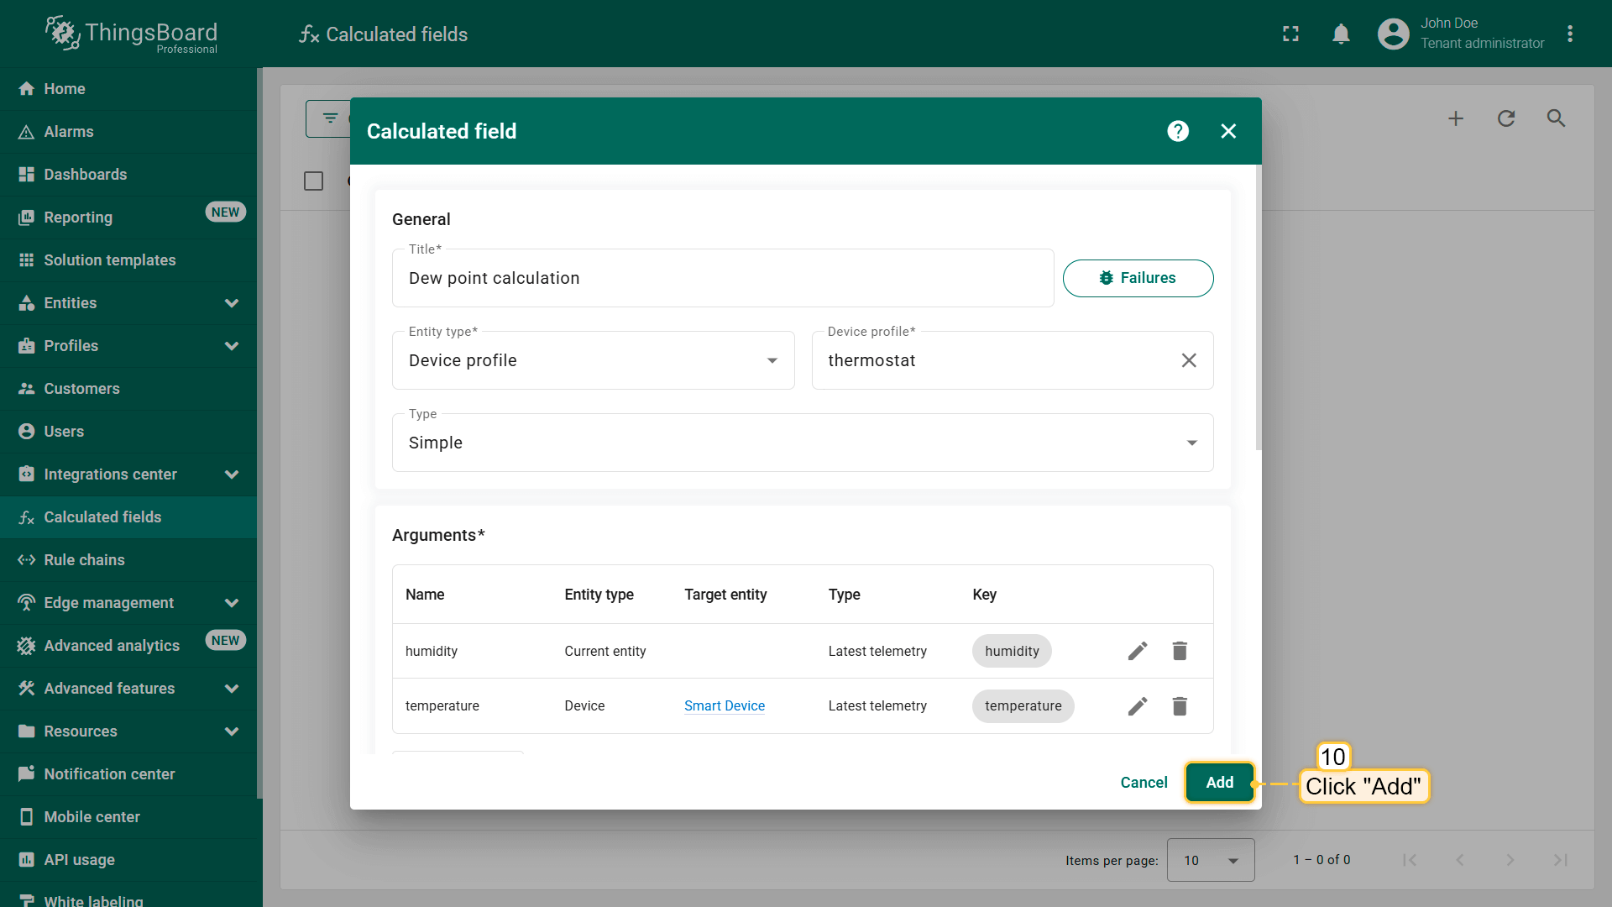This screenshot has height=907, width=1612.
Task: Open help for Calculated field dialog
Action: point(1178,131)
